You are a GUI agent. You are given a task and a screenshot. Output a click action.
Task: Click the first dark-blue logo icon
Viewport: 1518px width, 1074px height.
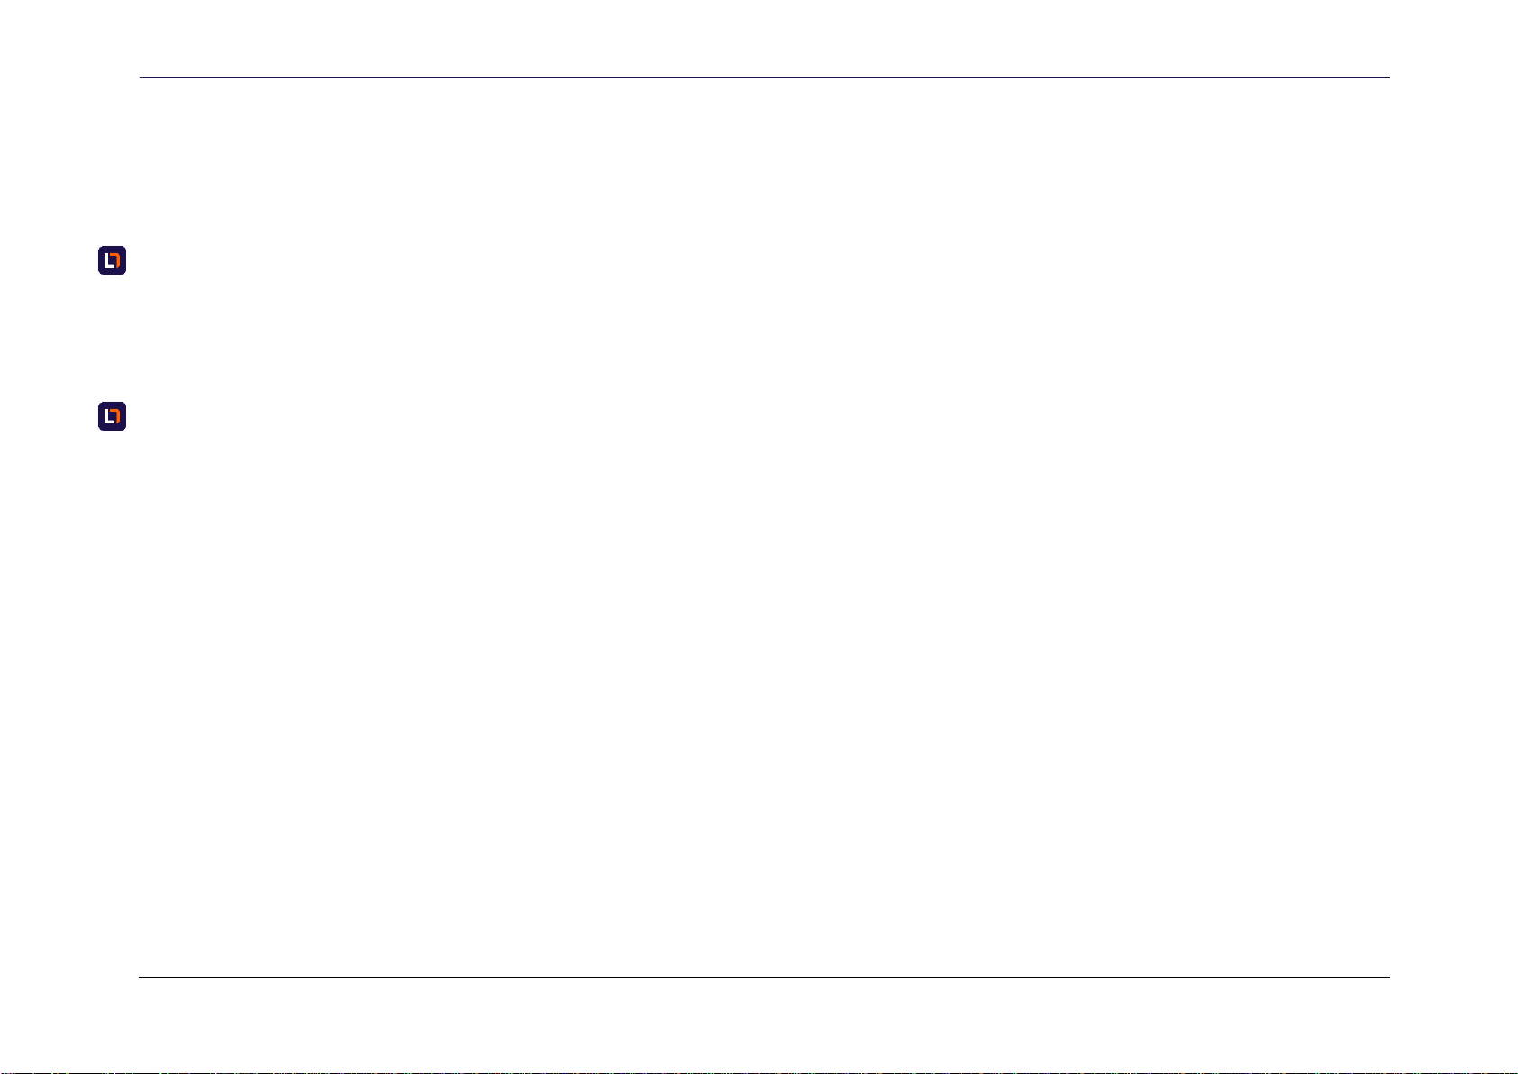point(112,260)
